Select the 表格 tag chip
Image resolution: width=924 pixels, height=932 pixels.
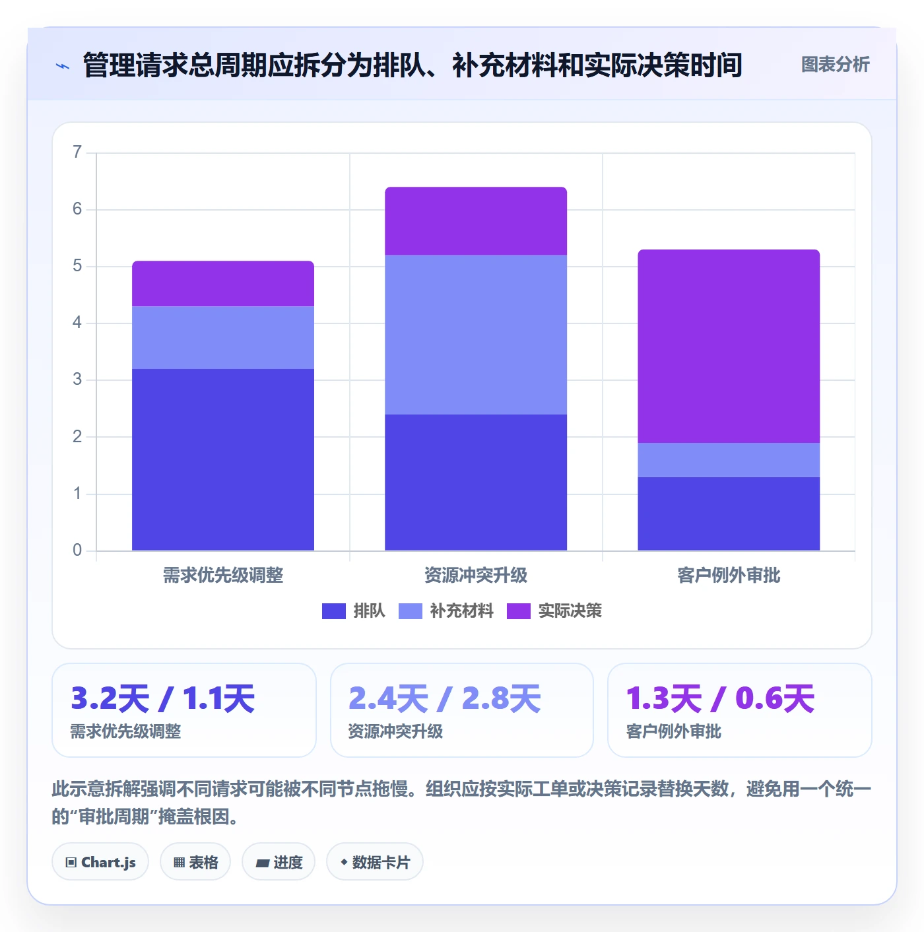pyautogui.click(x=195, y=862)
